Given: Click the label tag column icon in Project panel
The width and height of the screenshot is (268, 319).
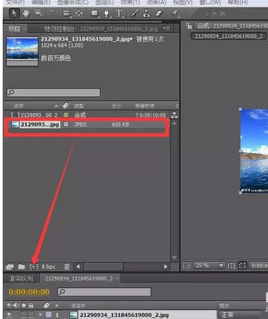Looking at the screenshot, I should (66, 106).
